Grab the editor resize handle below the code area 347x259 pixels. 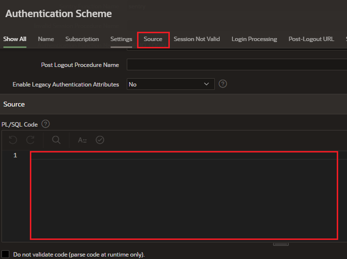280,244
